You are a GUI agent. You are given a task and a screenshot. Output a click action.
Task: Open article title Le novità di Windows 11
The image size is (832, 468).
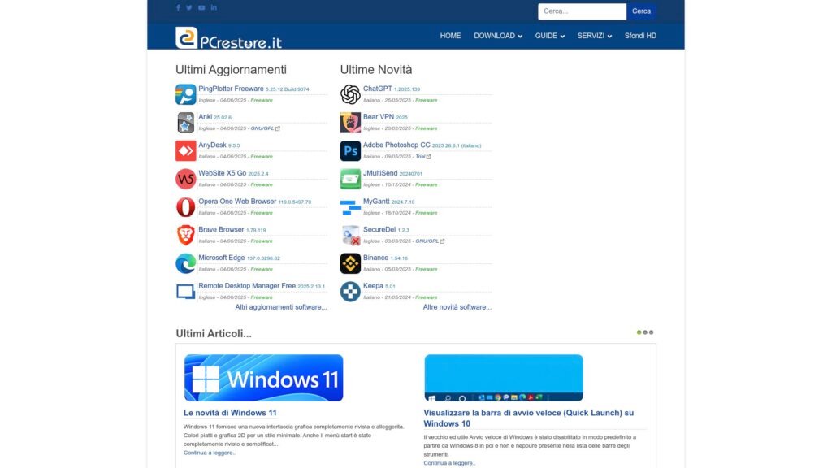click(x=230, y=413)
